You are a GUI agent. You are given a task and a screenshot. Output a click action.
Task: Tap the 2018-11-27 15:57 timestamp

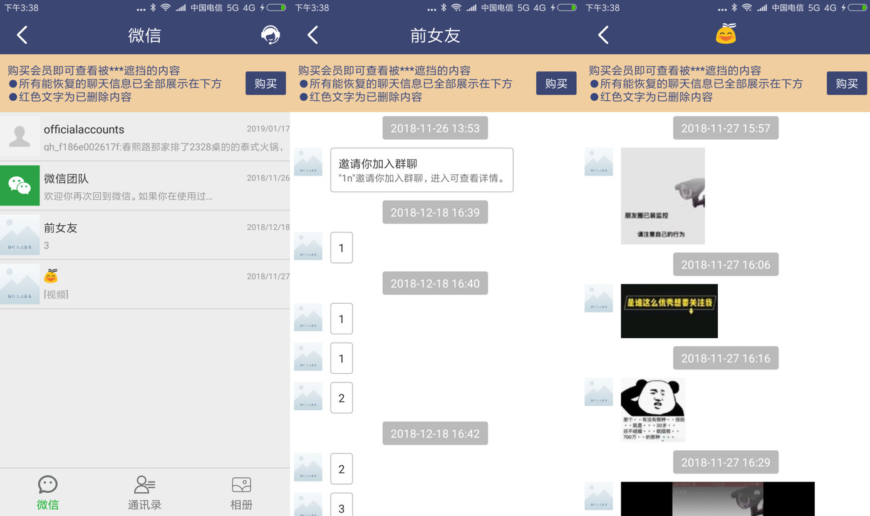click(x=726, y=128)
